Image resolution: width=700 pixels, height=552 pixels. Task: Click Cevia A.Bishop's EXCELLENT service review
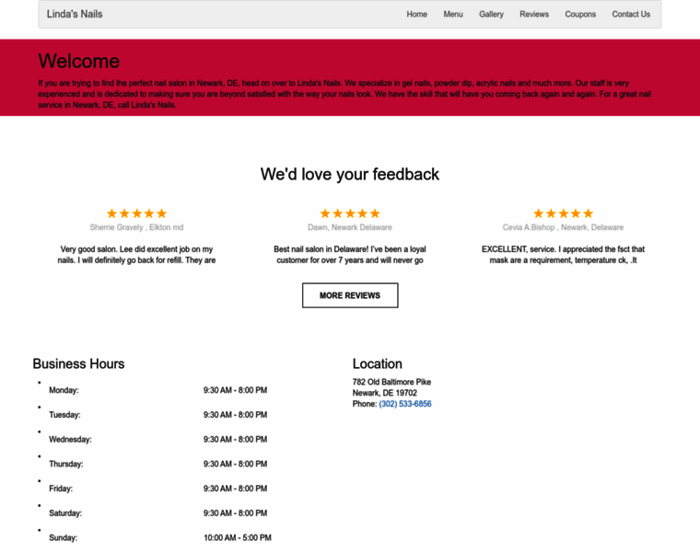563,255
